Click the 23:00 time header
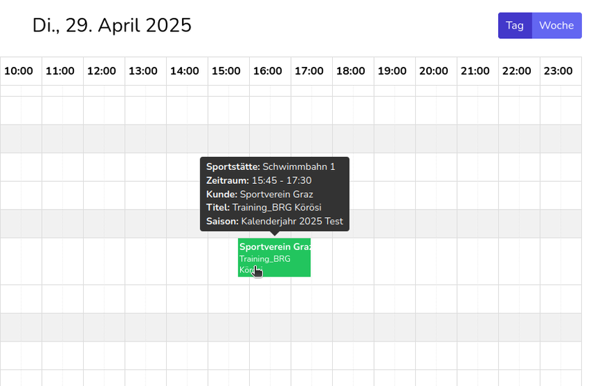This screenshot has height=386, width=593. click(x=558, y=71)
